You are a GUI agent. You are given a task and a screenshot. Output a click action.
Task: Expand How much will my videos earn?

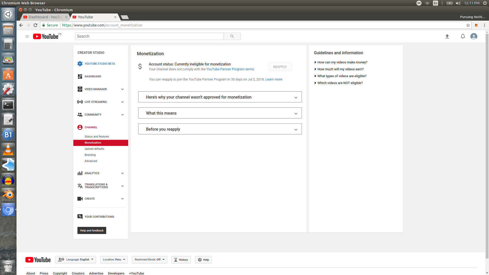click(x=339, y=69)
